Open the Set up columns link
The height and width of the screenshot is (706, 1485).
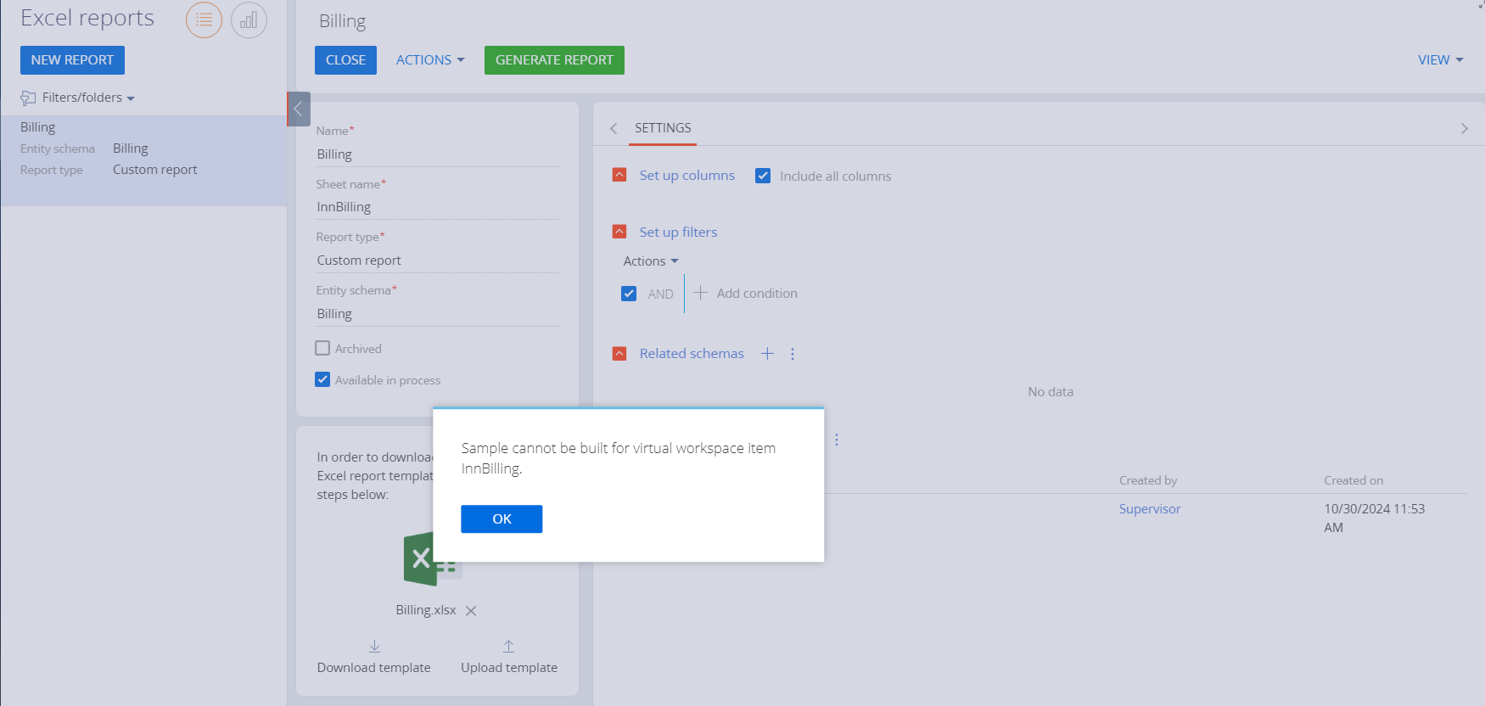[687, 176]
